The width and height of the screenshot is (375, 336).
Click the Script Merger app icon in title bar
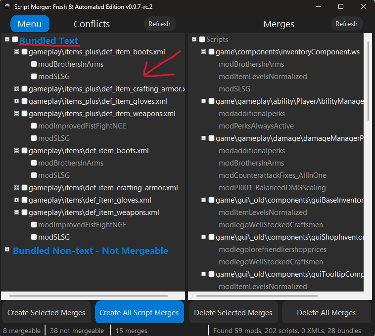(7, 6)
